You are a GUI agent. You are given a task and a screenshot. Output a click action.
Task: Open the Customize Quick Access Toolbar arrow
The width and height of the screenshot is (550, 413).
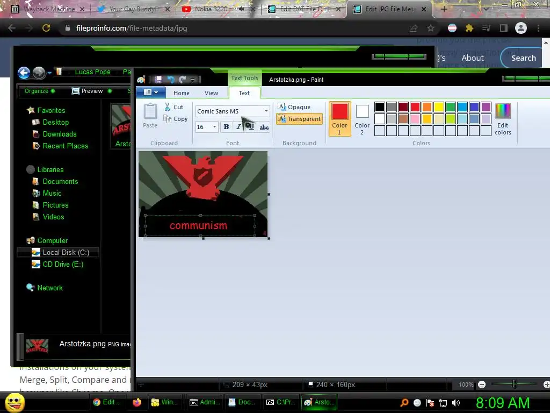coord(193,80)
